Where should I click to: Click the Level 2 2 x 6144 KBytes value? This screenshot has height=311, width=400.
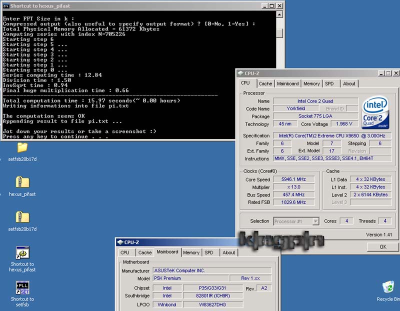[370, 194]
